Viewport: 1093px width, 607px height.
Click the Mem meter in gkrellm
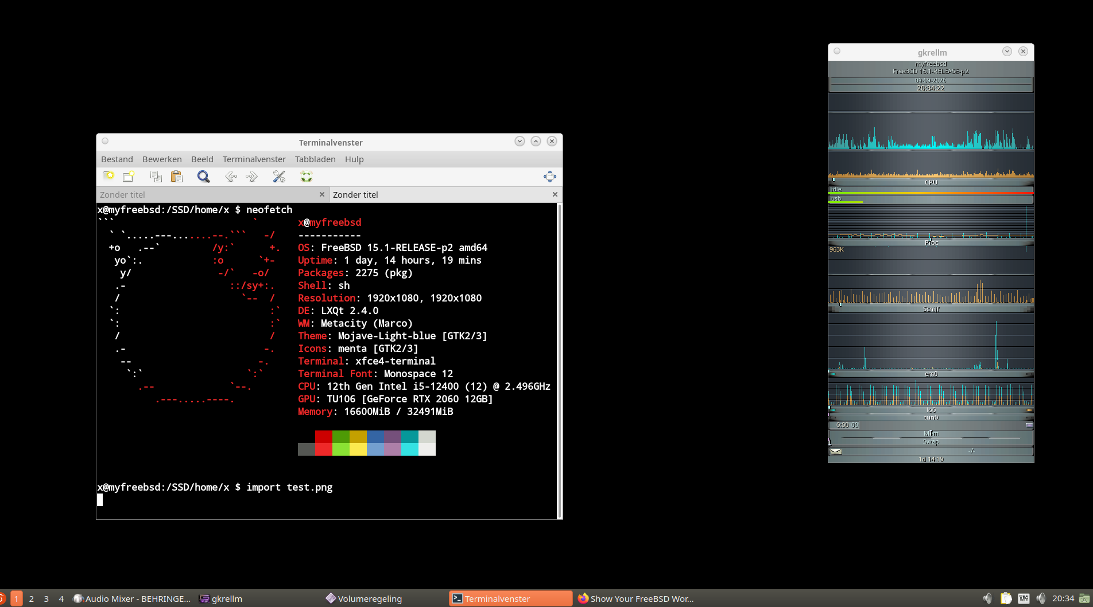tap(931, 434)
